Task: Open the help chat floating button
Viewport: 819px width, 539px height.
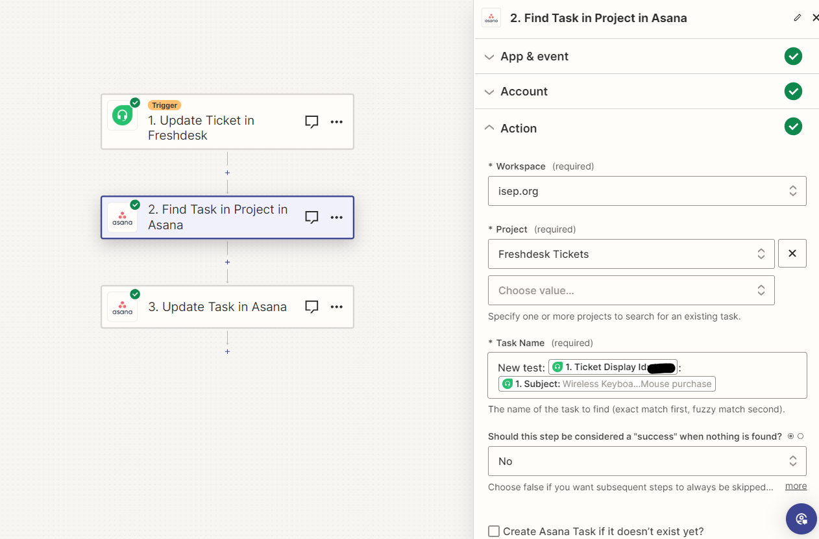Action: pos(801,518)
